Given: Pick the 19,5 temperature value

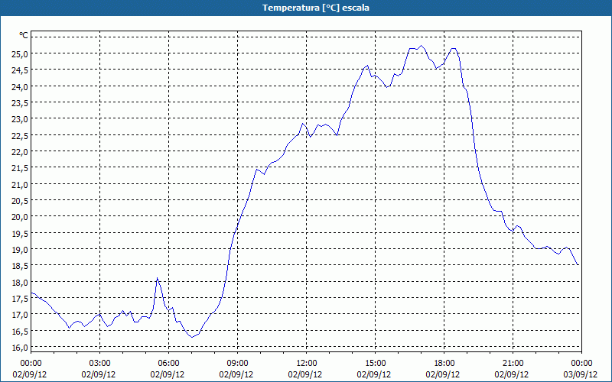Looking at the screenshot, I should click(21, 233).
